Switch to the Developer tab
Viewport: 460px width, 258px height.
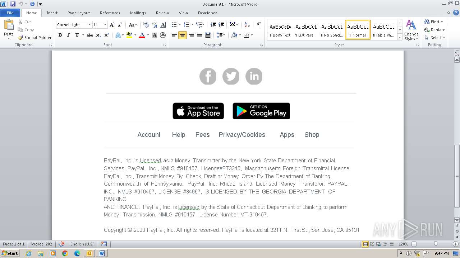click(x=207, y=13)
